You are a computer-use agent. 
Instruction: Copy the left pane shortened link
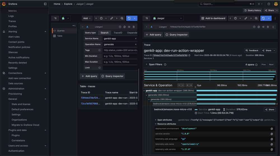(x=112, y=18)
